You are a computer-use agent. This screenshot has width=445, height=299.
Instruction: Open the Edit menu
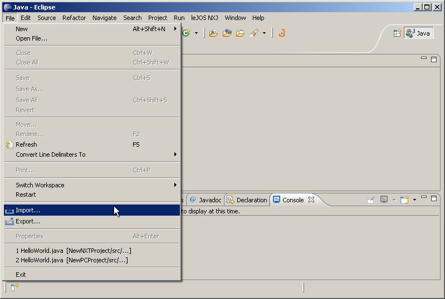coord(26,18)
